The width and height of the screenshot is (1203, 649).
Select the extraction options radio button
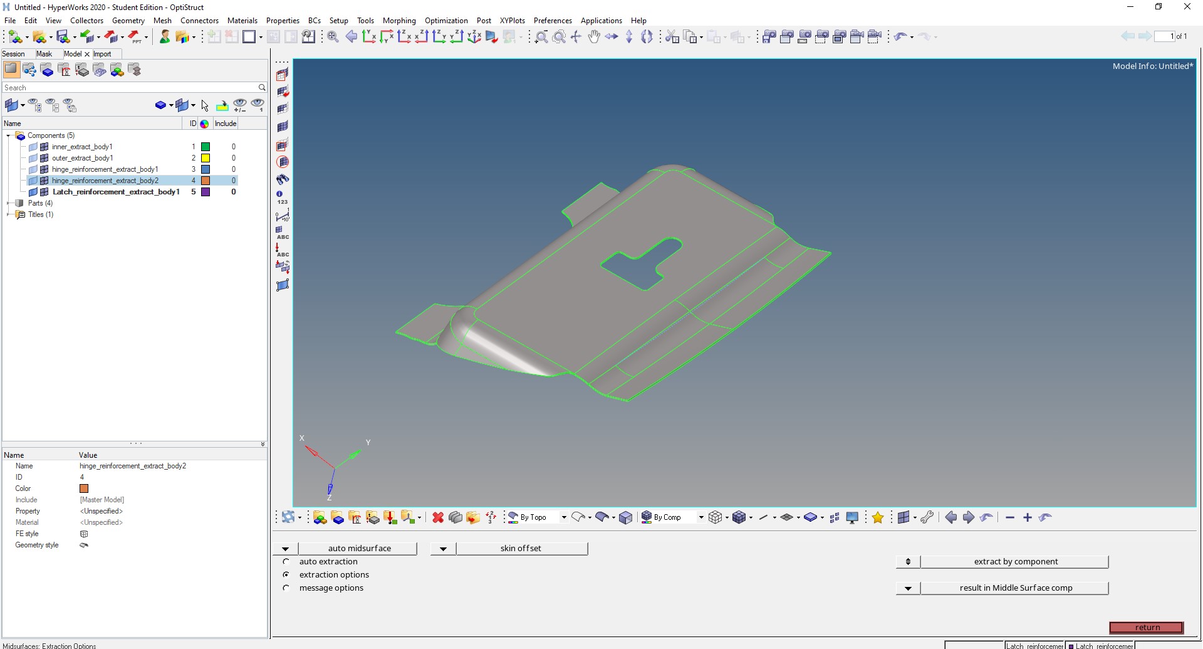[286, 575]
